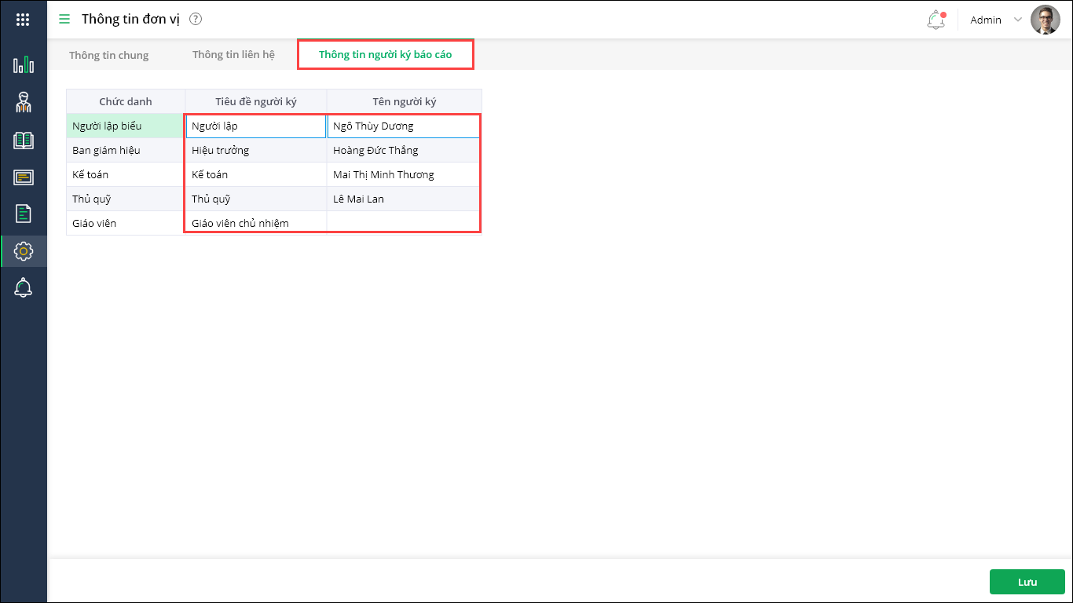Click the Giáo viên chủ nhiệm cell

(x=256, y=223)
